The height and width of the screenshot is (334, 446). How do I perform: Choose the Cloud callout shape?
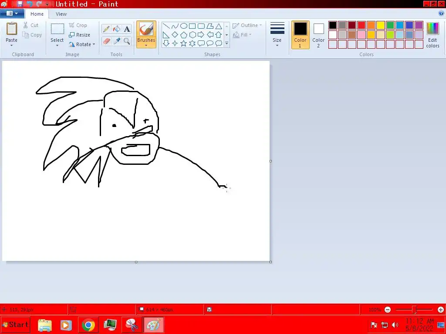coord(219,43)
